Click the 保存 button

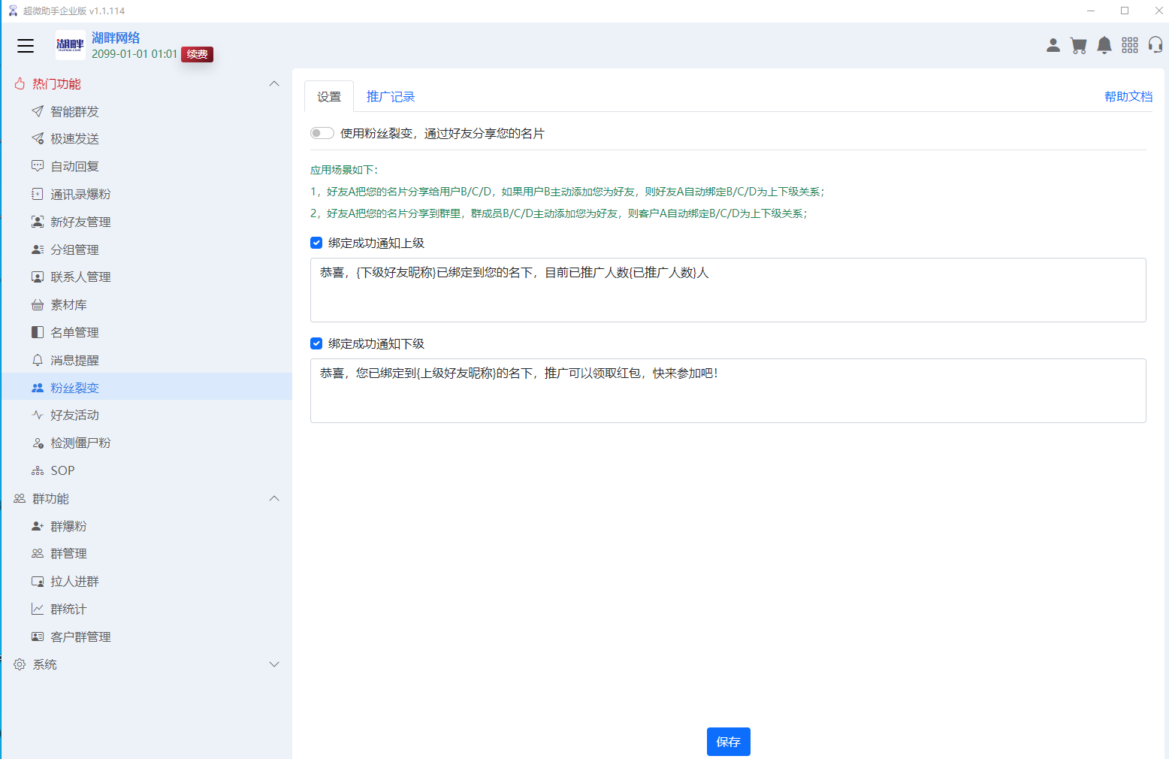click(x=727, y=742)
